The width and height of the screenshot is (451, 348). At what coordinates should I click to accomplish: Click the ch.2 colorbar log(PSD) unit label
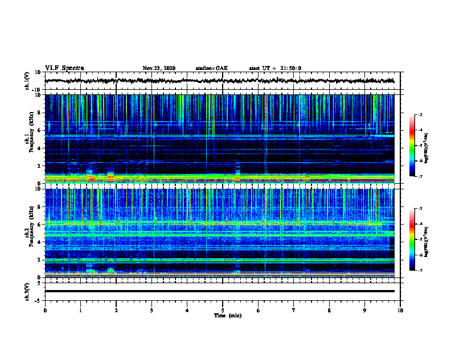(x=427, y=242)
